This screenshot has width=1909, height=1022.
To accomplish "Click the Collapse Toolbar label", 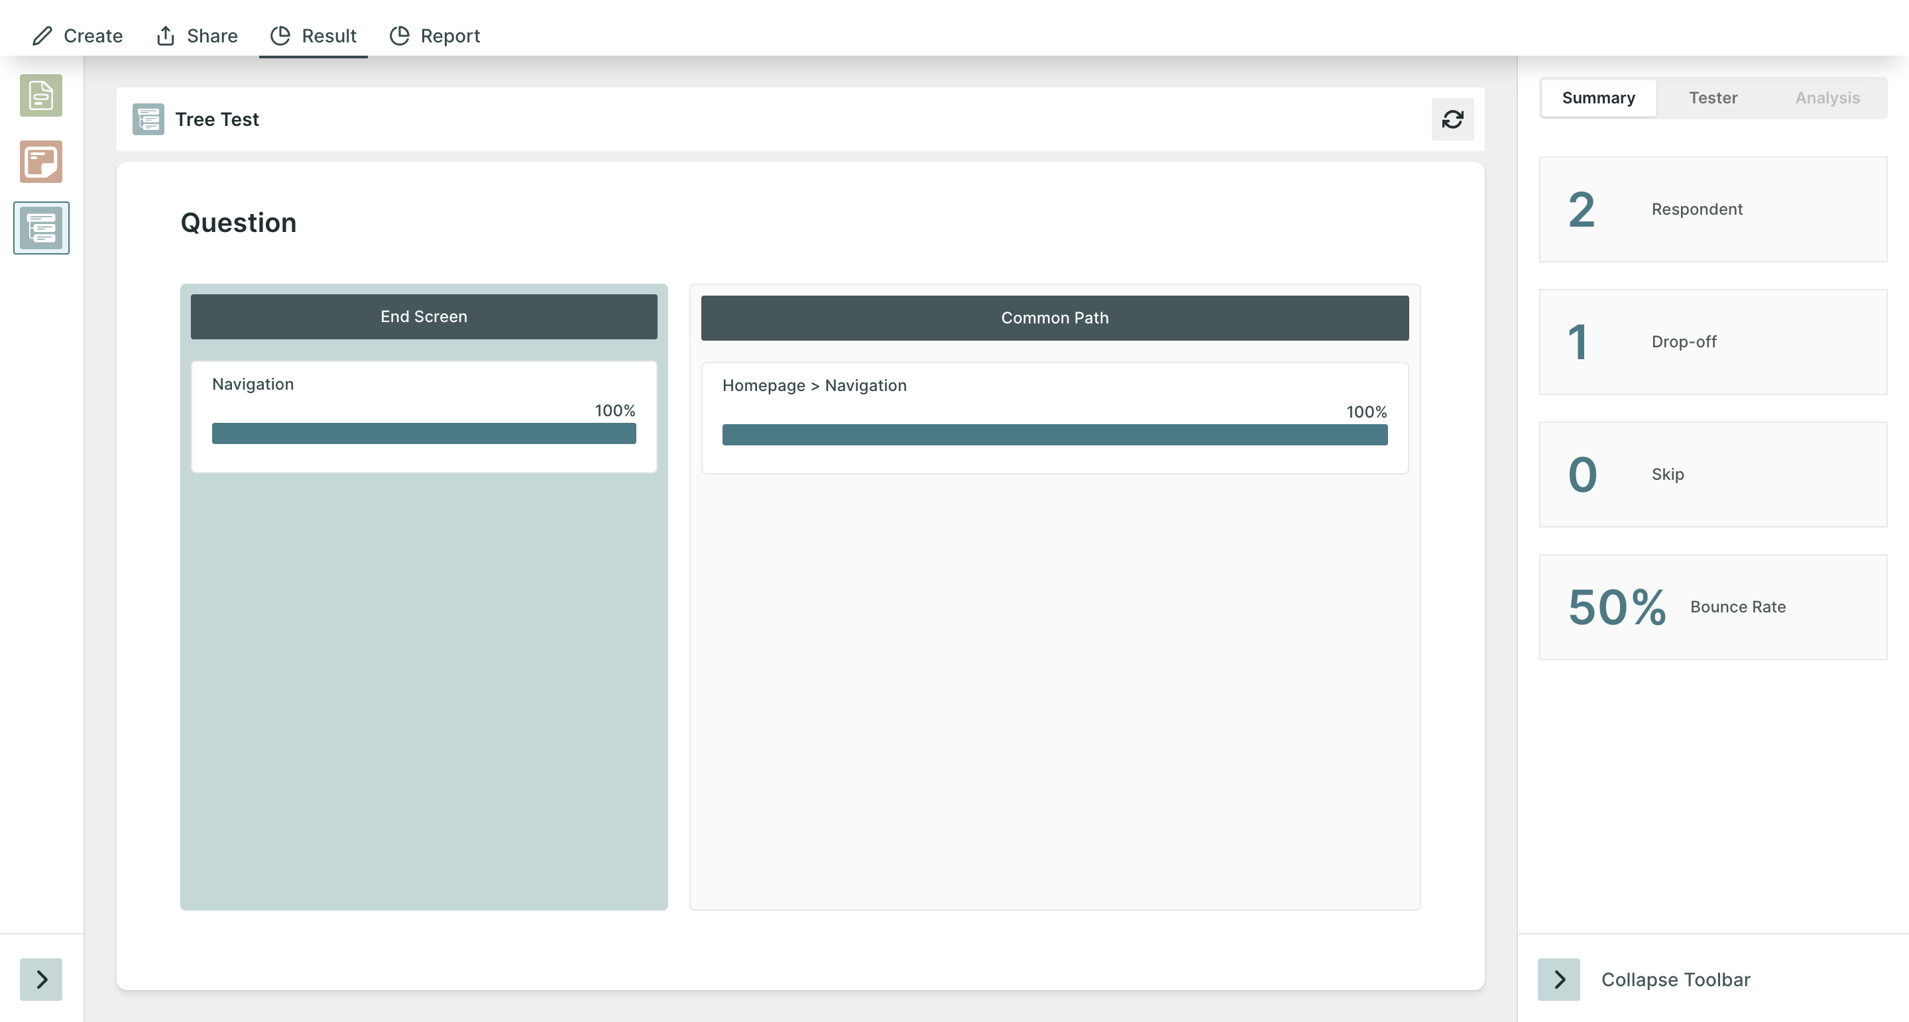I will coord(1676,979).
